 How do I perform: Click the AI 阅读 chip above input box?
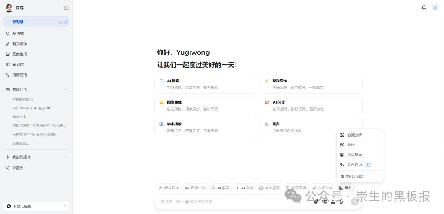point(244,188)
